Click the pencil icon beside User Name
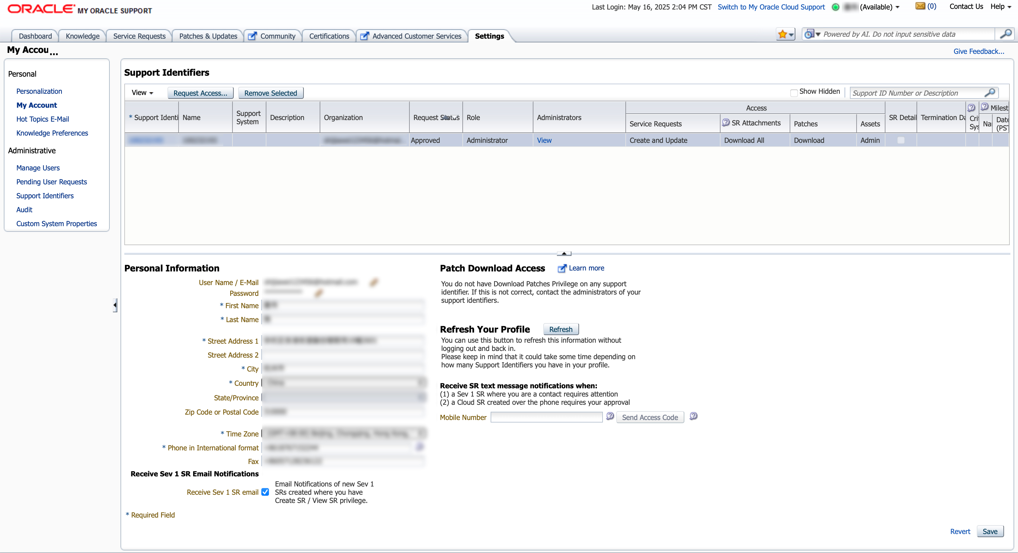The height and width of the screenshot is (553, 1018). click(x=374, y=282)
